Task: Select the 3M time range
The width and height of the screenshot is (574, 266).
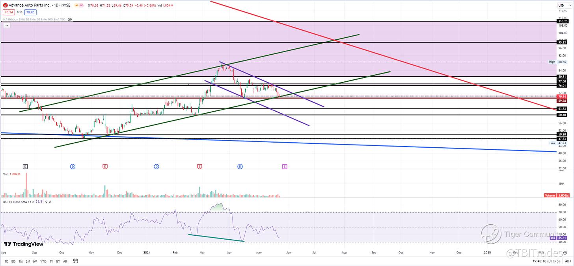Action: [29, 261]
